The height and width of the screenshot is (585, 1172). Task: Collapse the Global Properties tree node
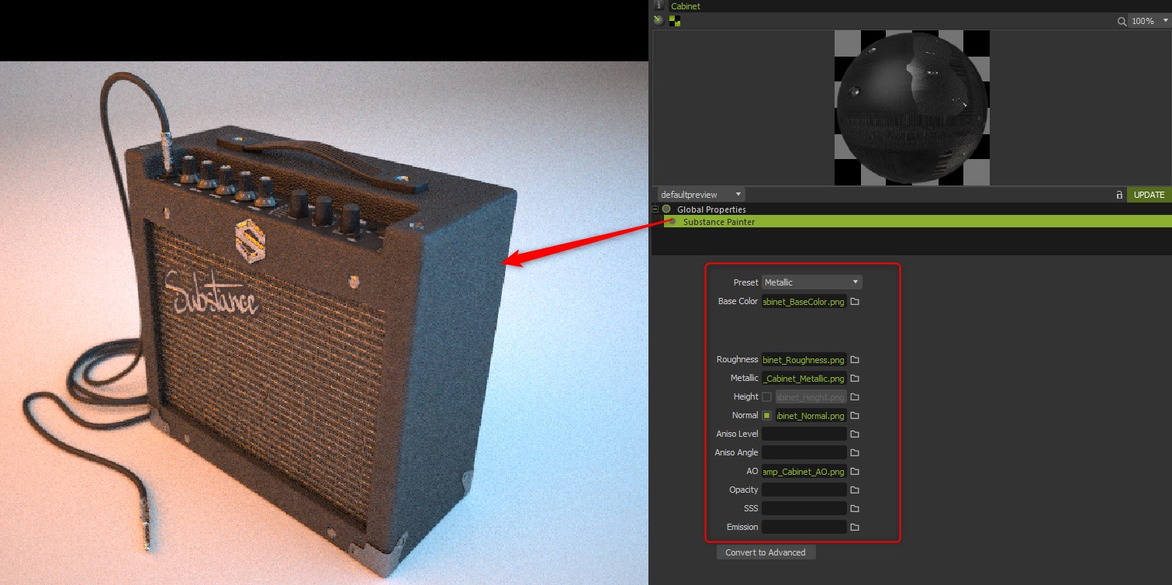tap(655, 209)
